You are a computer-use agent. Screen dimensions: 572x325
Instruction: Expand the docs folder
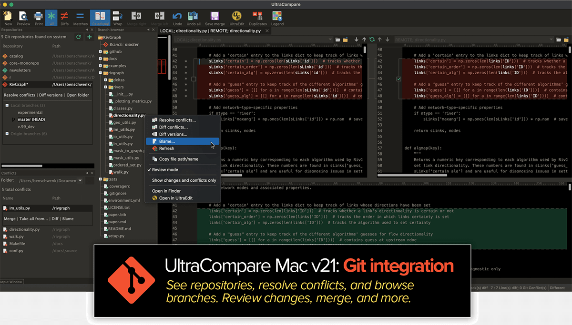click(x=100, y=59)
